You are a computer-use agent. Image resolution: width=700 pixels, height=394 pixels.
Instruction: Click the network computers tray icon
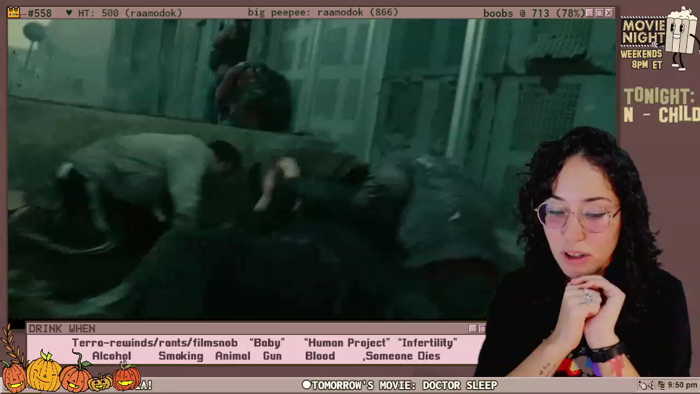(661, 385)
